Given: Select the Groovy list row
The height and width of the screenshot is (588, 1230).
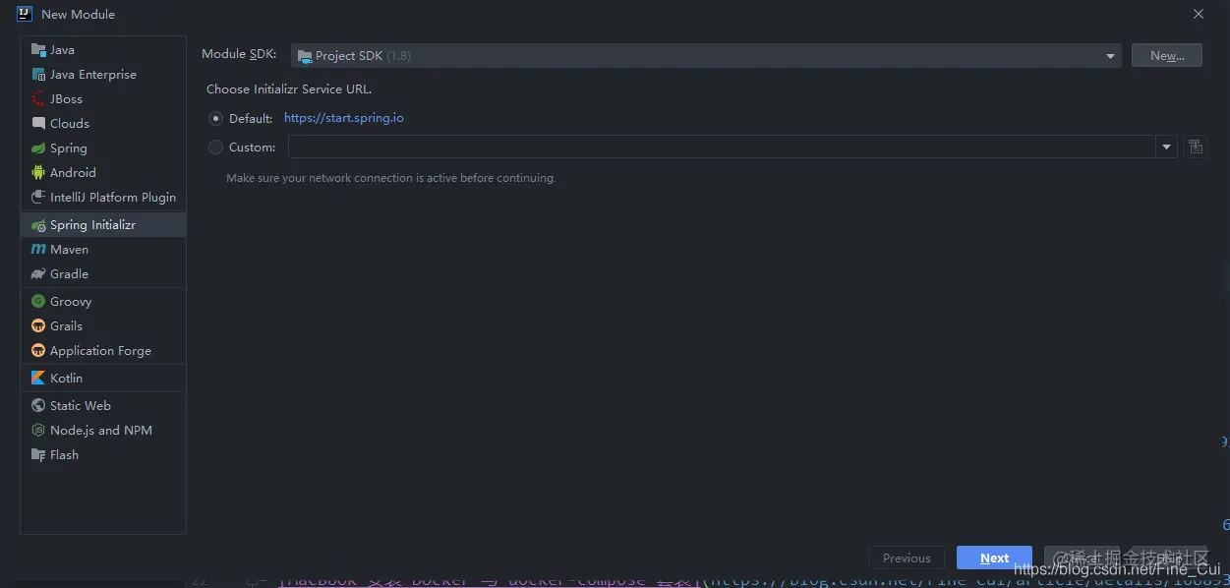Looking at the screenshot, I should coord(103,302).
